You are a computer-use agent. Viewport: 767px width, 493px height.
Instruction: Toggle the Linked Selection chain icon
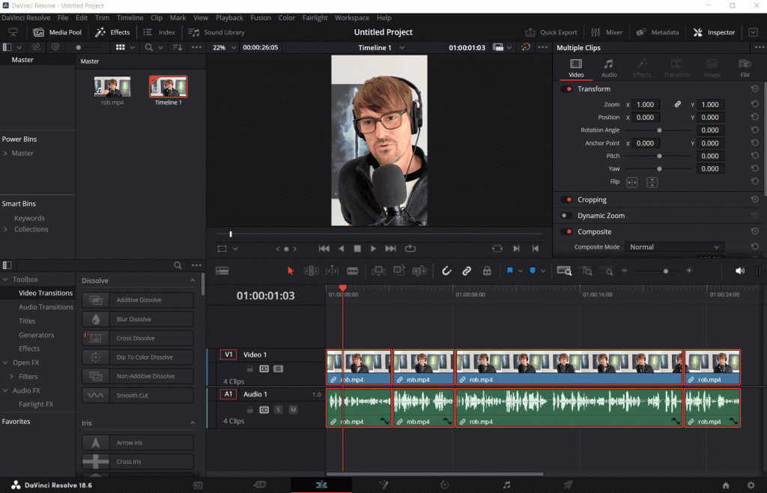(467, 270)
